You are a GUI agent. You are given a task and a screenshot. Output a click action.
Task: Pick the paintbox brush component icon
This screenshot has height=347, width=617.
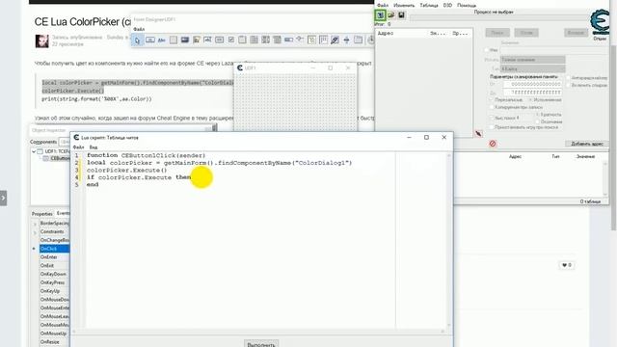point(335,40)
